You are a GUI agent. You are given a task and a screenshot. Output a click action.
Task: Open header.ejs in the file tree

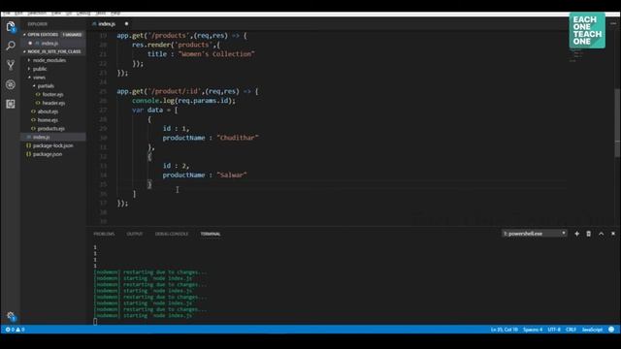click(53, 103)
